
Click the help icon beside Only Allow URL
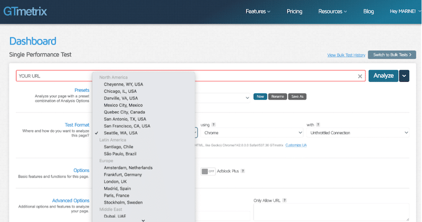(285, 200)
